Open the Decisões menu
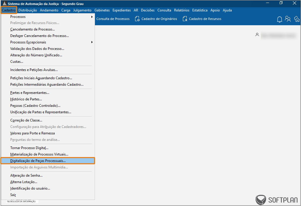The height and width of the screenshot is (206, 301). tap(148, 10)
